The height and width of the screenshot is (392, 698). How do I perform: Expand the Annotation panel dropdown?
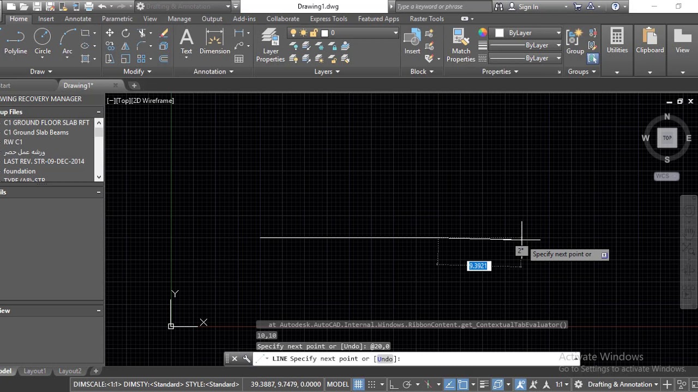[x=213, y=71]
